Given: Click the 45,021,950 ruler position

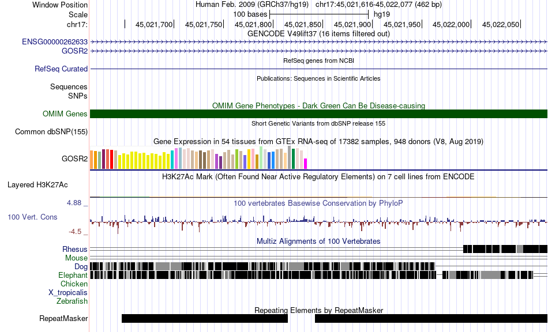Looking at the screenshot, I should point(402,24).
